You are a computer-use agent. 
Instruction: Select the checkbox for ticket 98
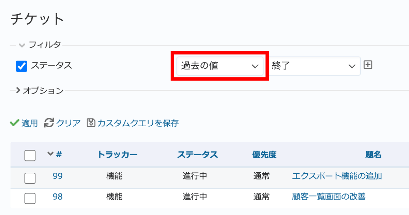click(30, 198)
